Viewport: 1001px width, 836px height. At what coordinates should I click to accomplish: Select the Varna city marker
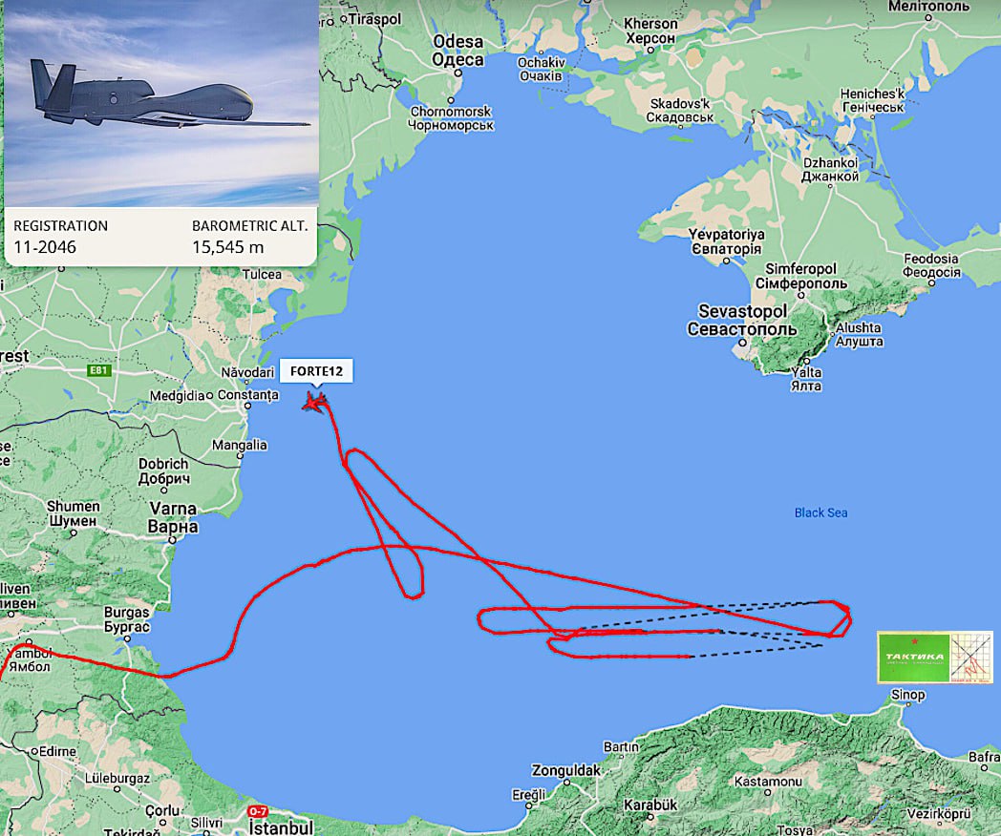click(171, 540)
